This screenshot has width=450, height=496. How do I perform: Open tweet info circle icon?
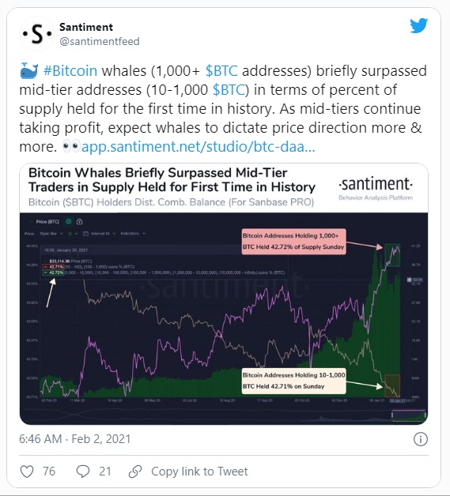(421, 439)
